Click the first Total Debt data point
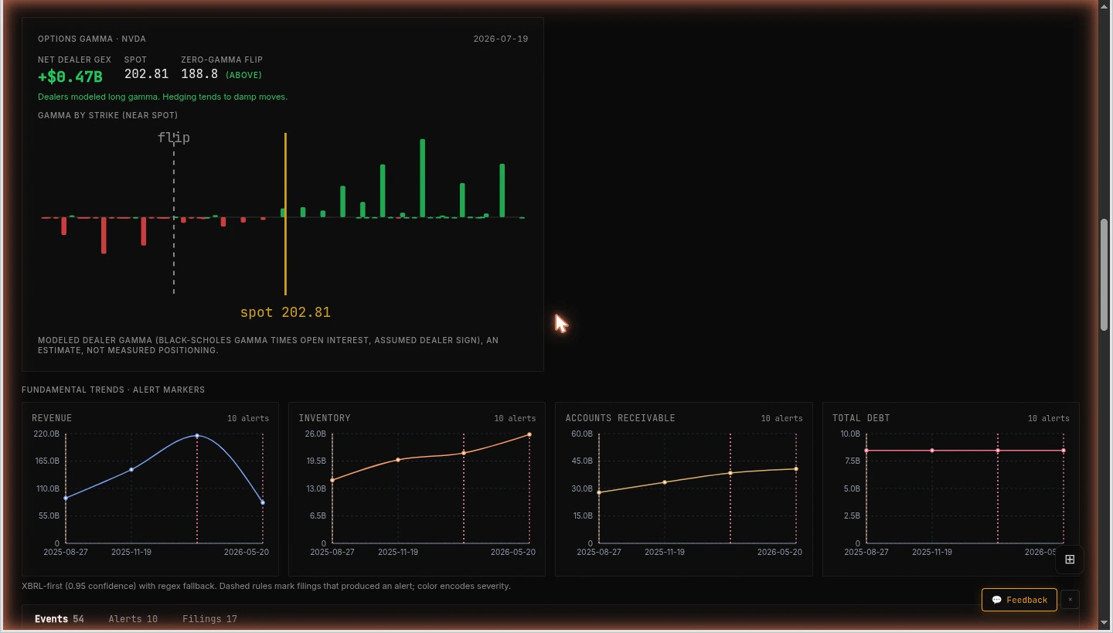The image size is (1113, 633). point(866,451)
